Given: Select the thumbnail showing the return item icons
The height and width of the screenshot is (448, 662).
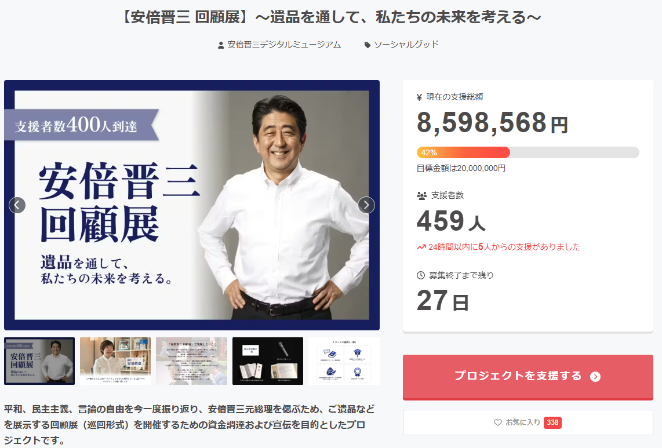Looking at the screenshot, I should point(344,361).
